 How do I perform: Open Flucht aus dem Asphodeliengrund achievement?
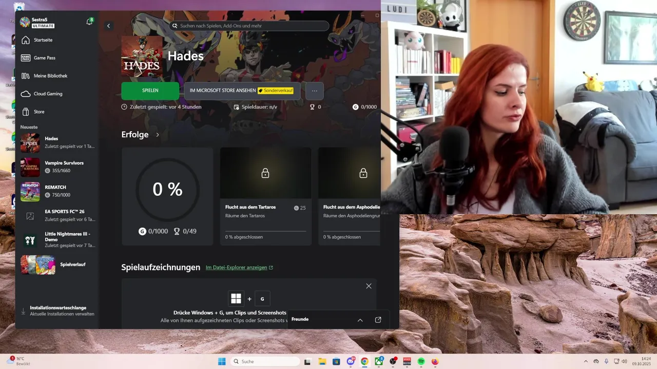click(x=349, y=196)
